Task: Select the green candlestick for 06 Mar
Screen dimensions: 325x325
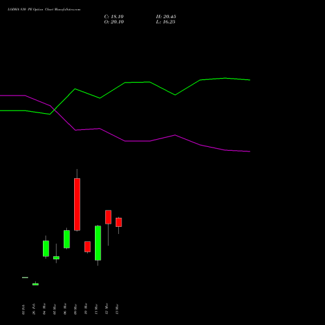Action: pyautogui.click(x=67, y=239)
